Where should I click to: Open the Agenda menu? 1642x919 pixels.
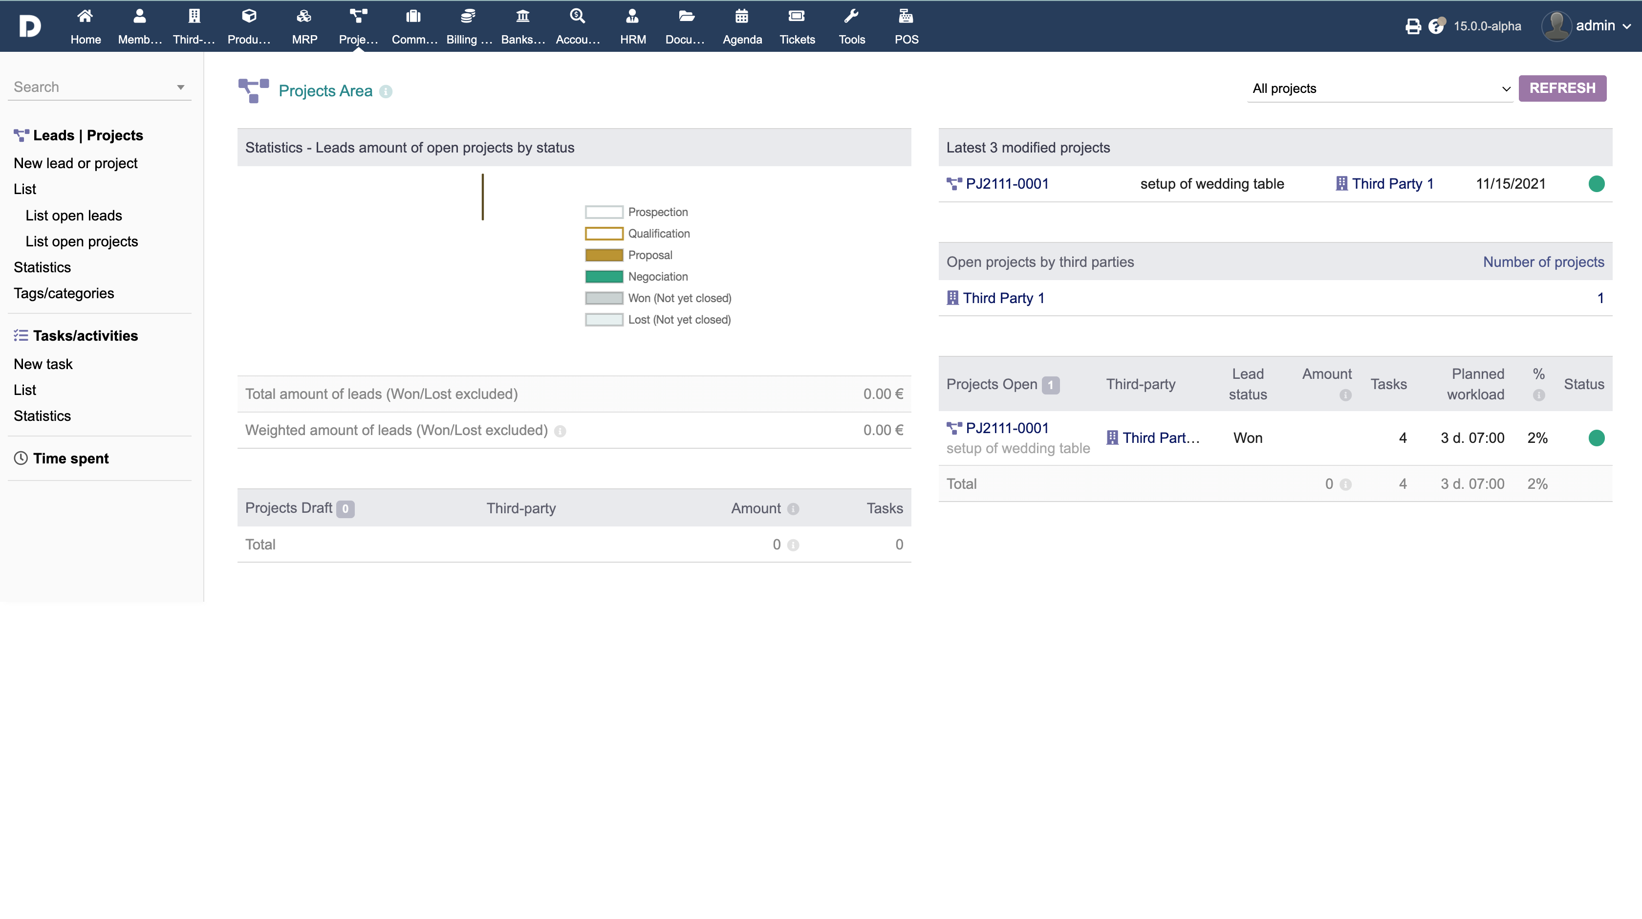click(x=742, y=26)
